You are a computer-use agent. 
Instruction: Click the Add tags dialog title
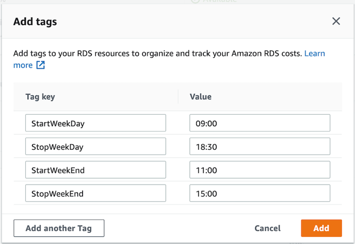[x=35, y=22]
